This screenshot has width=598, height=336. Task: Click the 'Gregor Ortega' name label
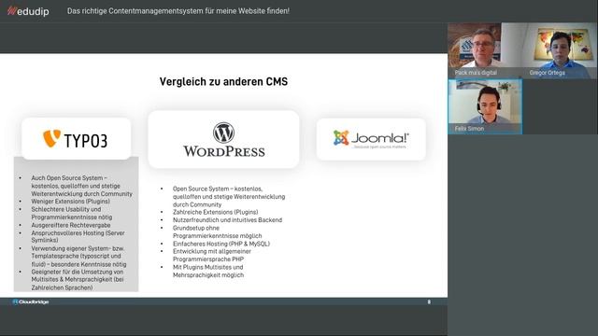[x=548, y=73]
